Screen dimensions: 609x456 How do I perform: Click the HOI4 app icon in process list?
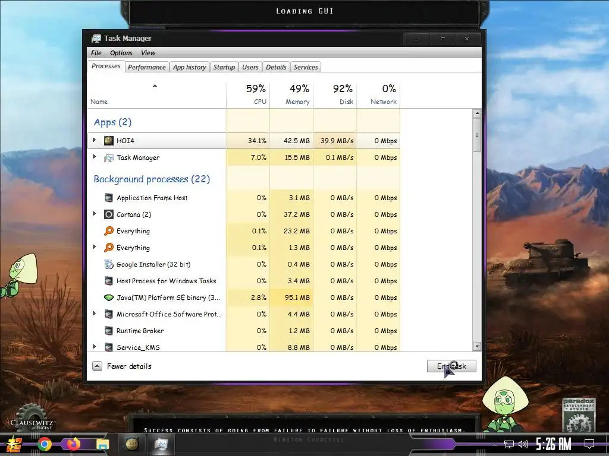109,141
